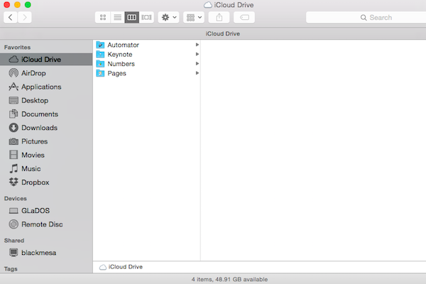Viewport: 426px width, 284px height.
Task: Click the Tags section header
Action: tap(11, 269)
